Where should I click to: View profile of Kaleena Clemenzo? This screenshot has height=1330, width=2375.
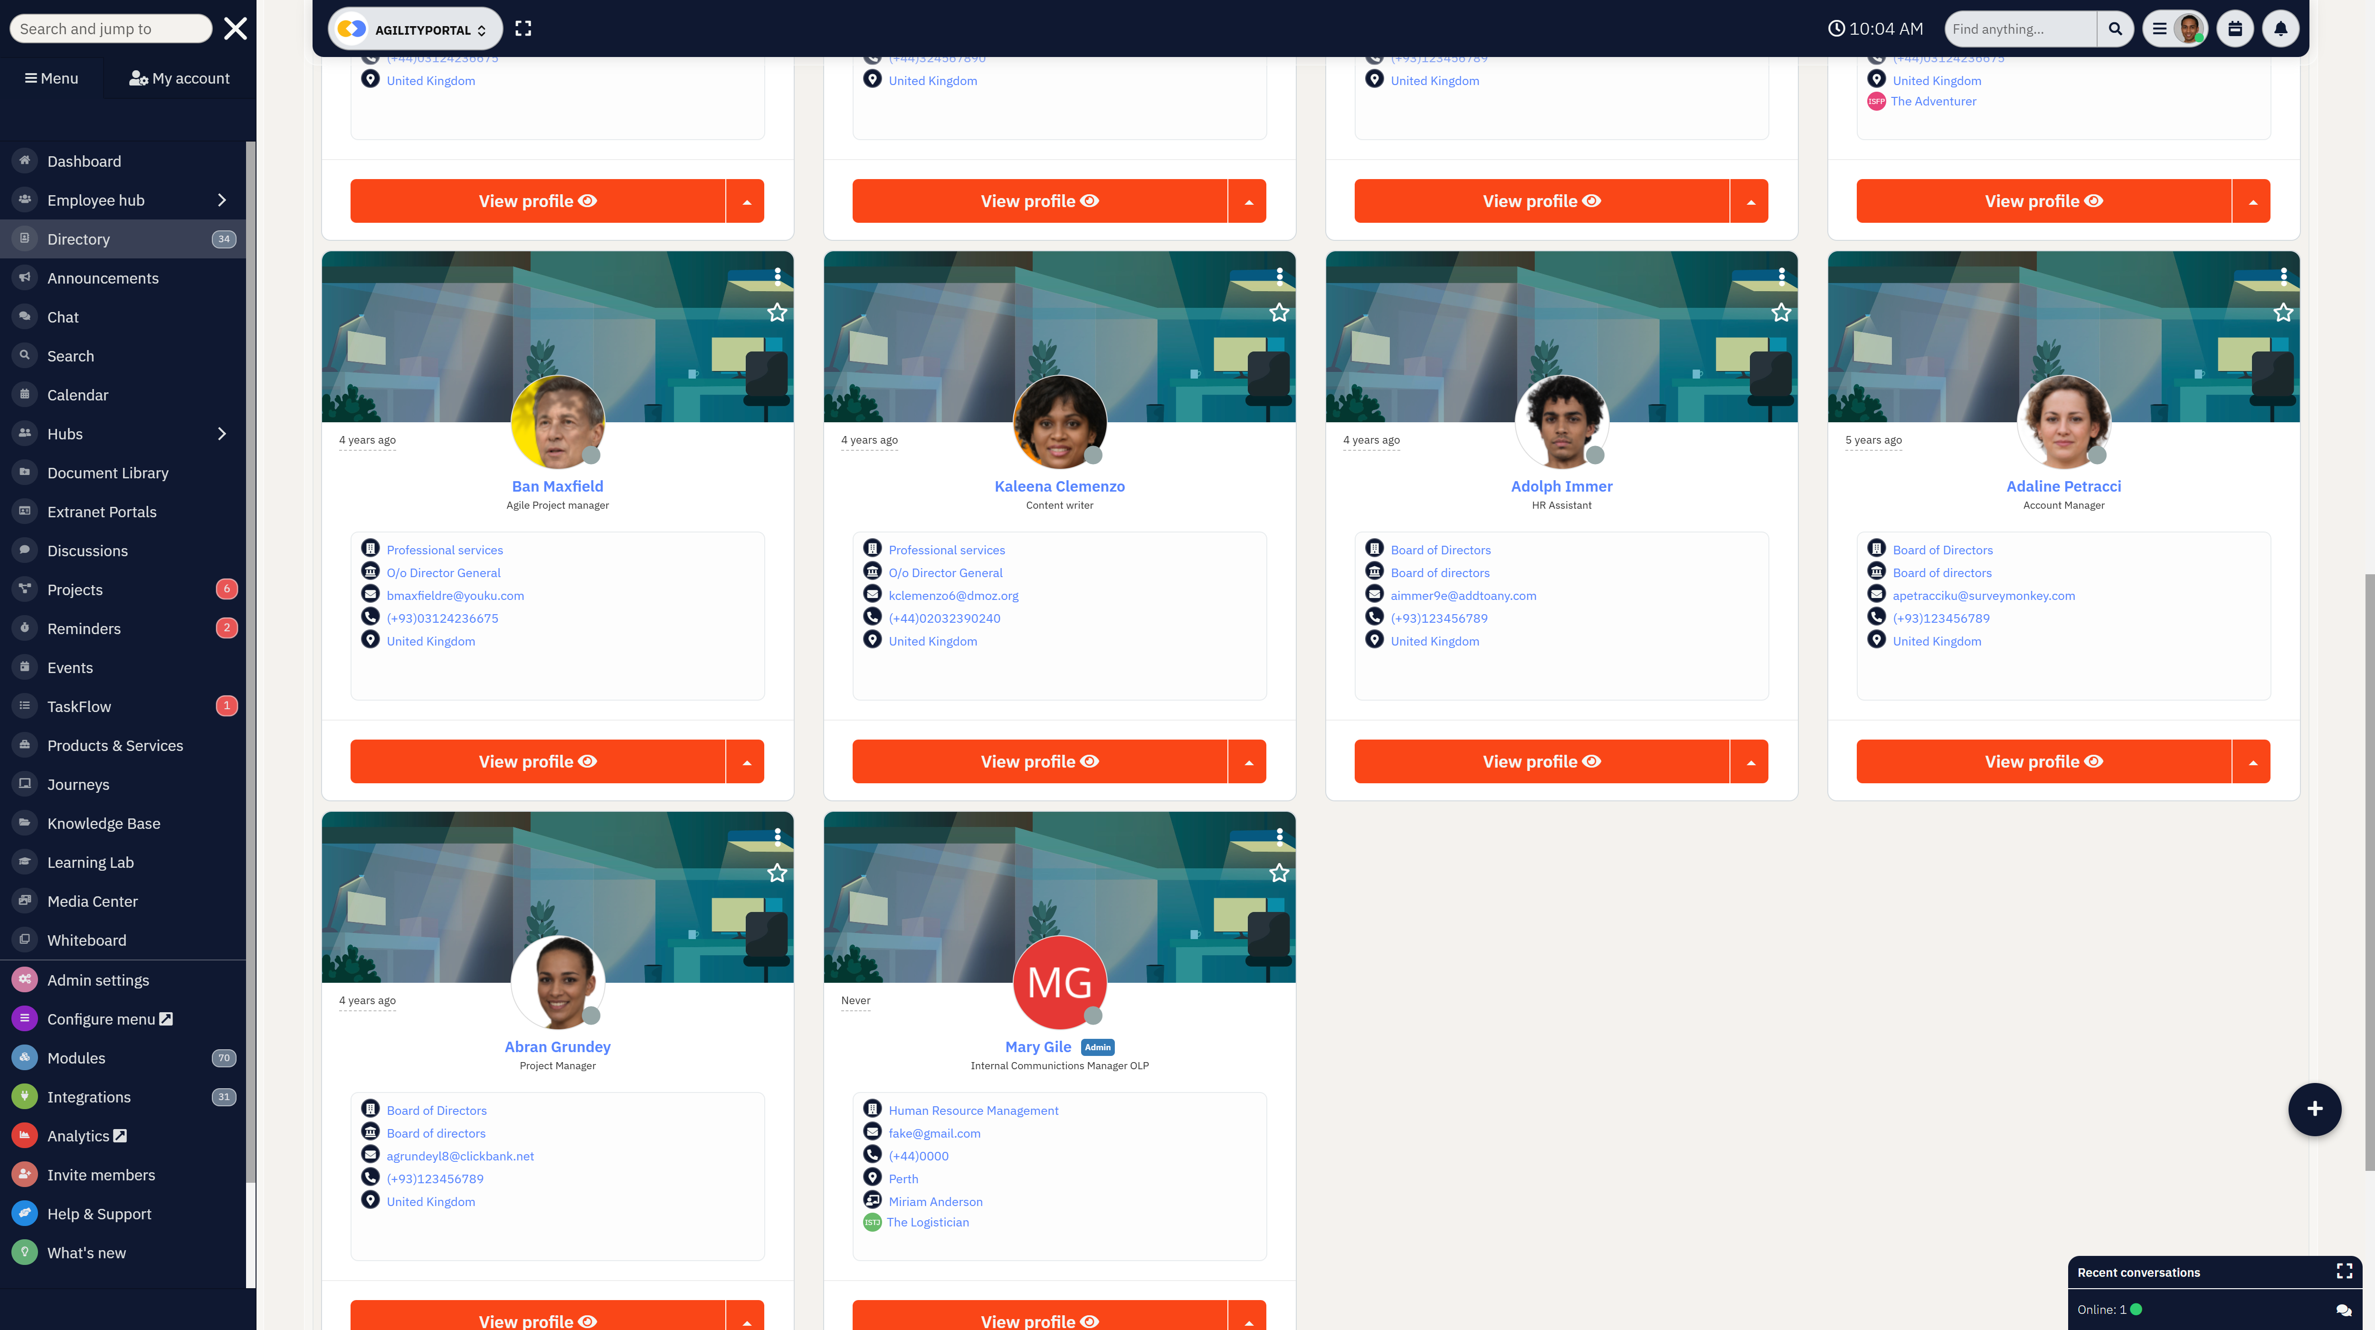(1040, 761)
